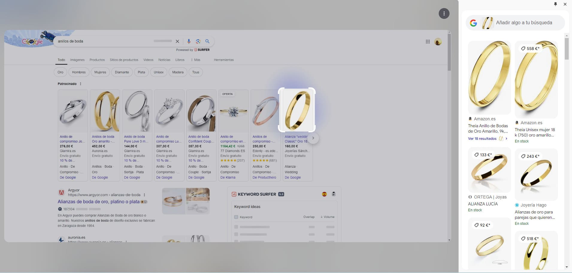572x273 pixels.
Task: Filter results by Hombres chip
Action: [x=79, y=72]
